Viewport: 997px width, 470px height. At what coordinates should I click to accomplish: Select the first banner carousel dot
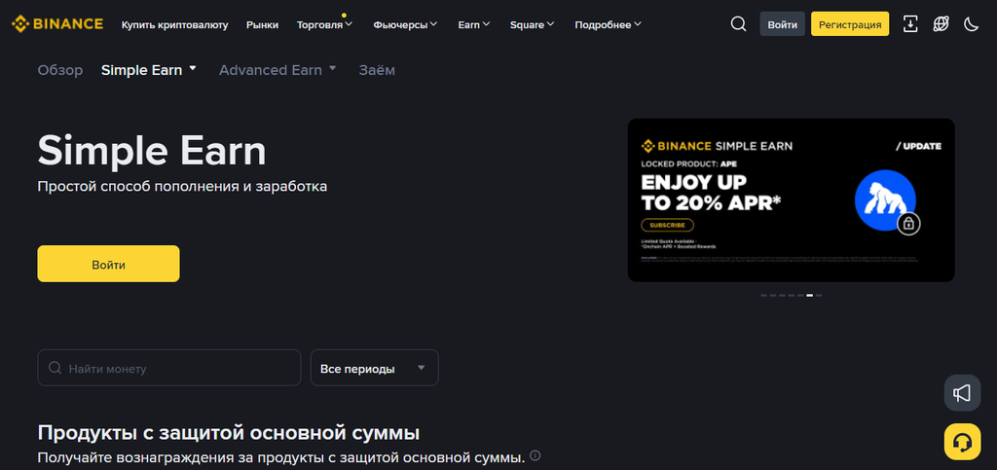pos(763,296)
